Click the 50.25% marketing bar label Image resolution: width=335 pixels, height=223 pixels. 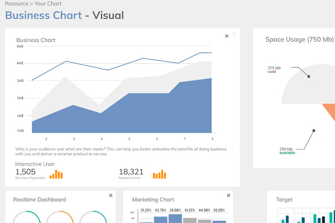tap(219, 210)
